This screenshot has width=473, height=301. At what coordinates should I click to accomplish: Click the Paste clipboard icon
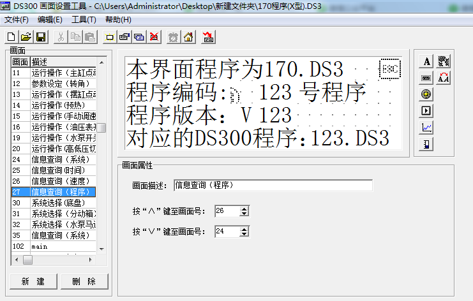click(x=90, y=37)
